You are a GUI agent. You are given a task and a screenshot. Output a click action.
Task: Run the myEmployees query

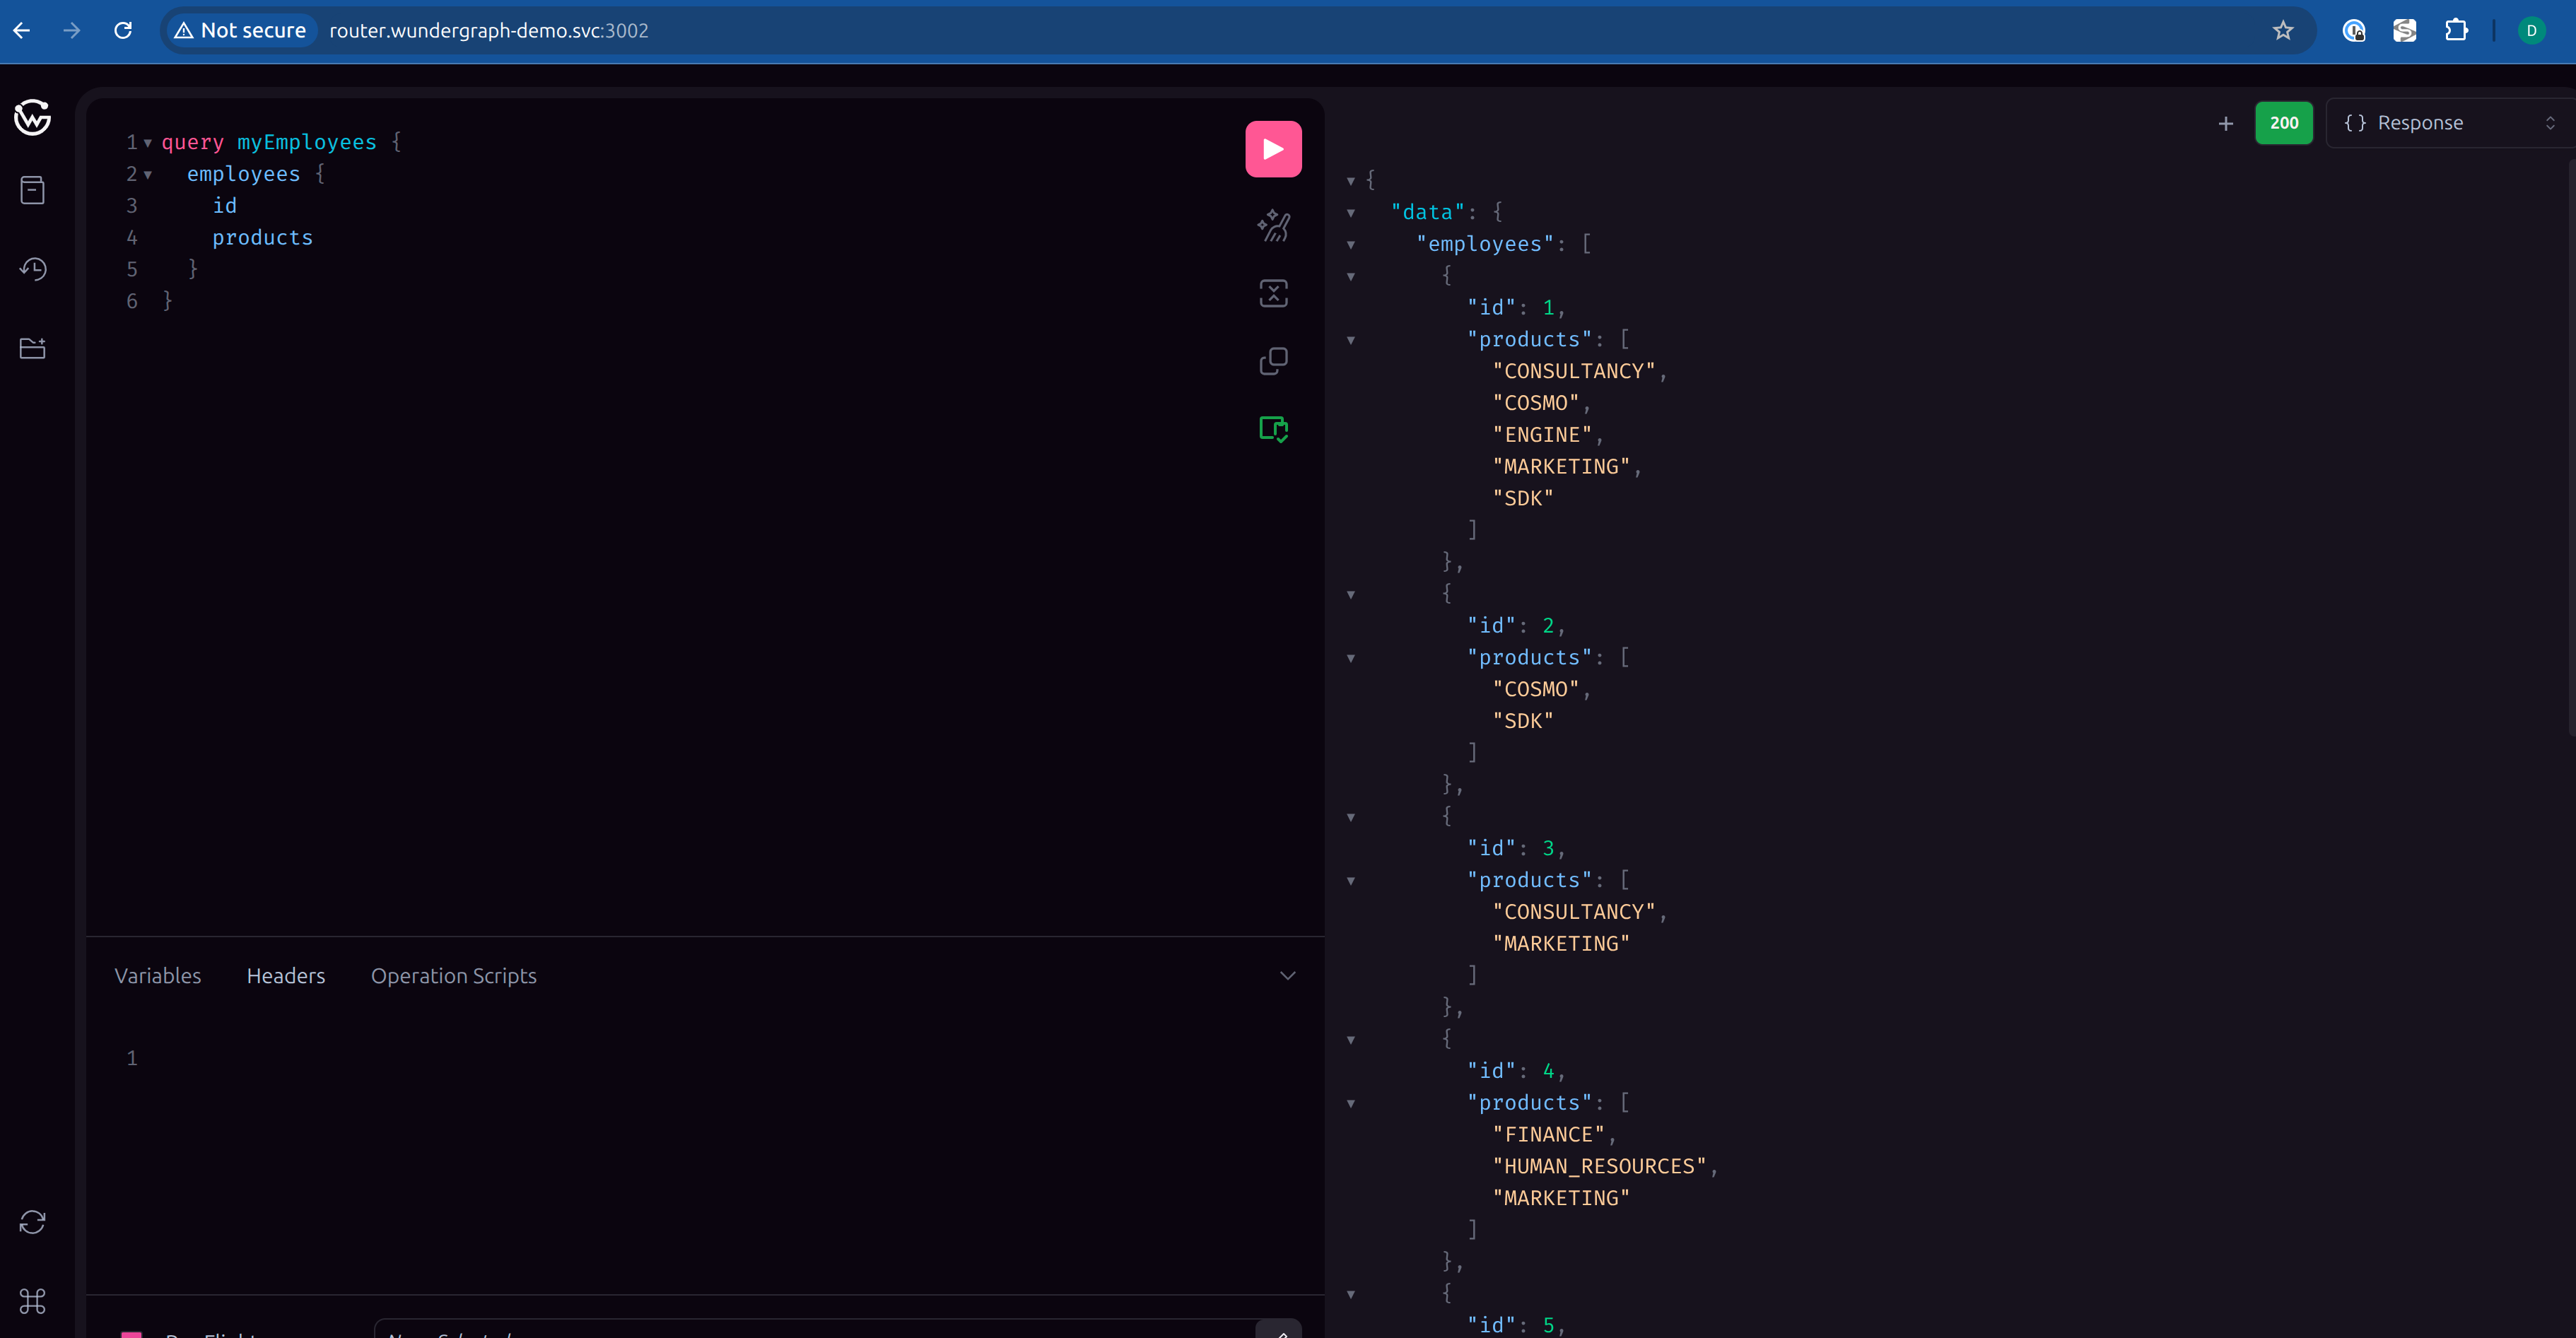(1272, 149)
